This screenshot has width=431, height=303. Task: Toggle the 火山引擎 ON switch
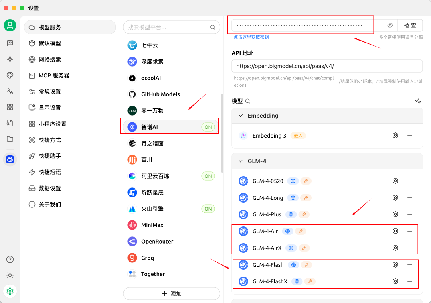208,209
